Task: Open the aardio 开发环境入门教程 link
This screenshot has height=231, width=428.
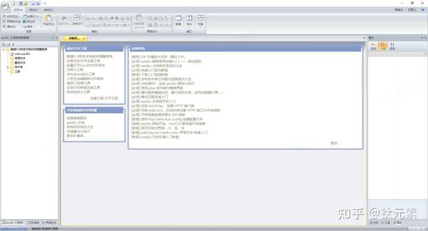Action: point(155,137)
